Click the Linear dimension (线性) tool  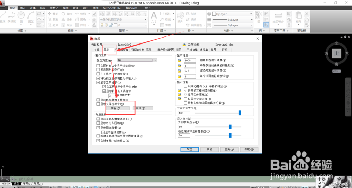166,14
